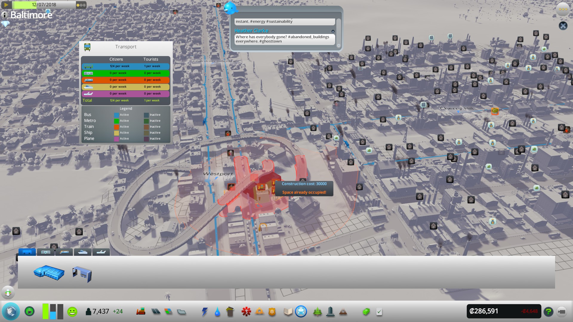The height and width of the screenshot is (322, 573).
Task: Click the Chirper bird icon
Action: tap(230, 8)
